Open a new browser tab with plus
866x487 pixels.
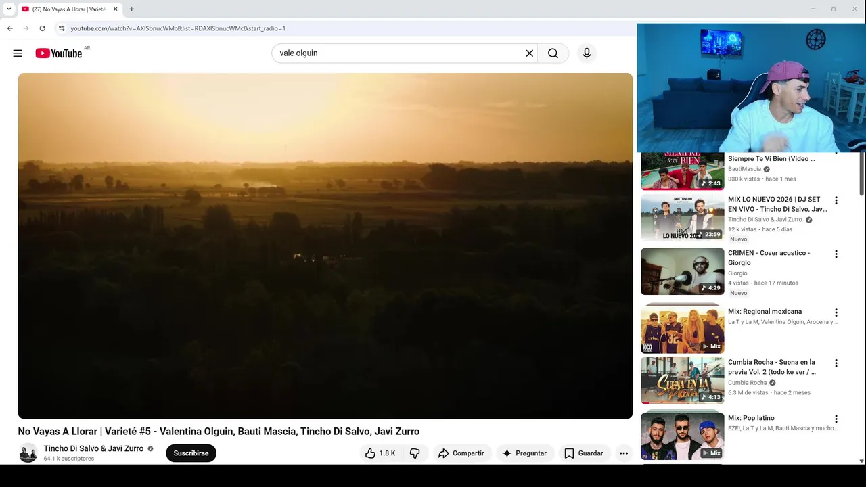131,9
